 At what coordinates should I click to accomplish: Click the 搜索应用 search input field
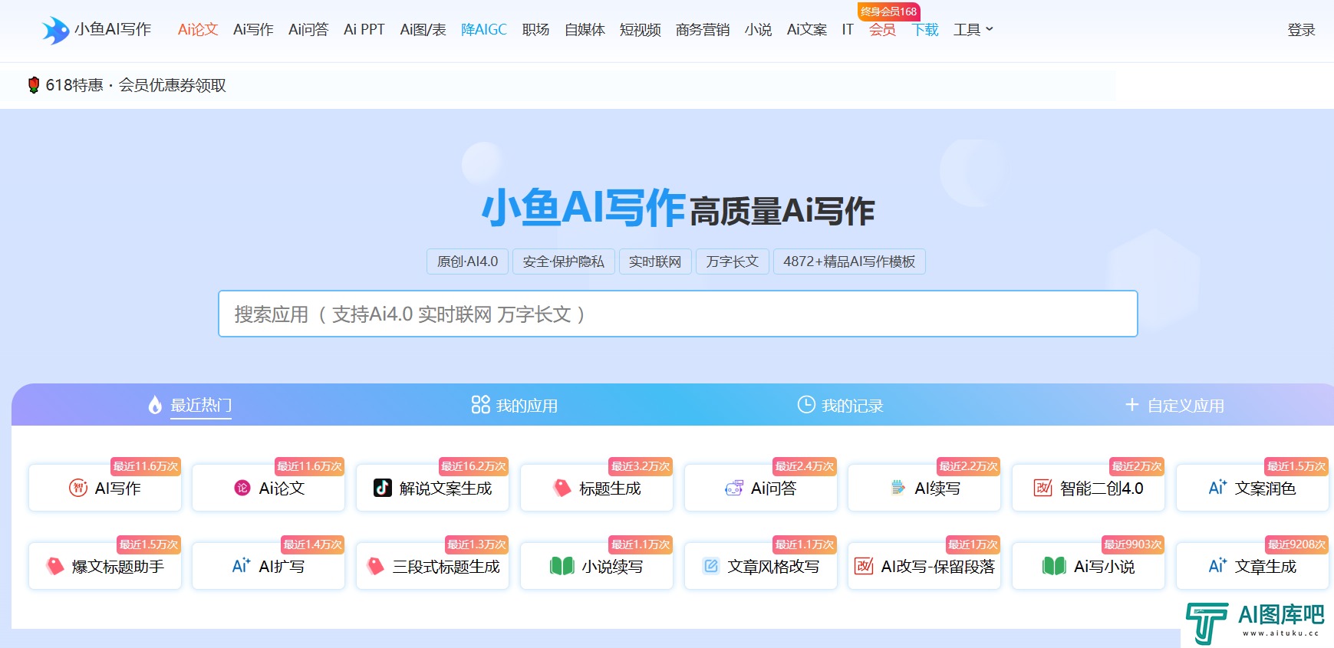point(677,314)
